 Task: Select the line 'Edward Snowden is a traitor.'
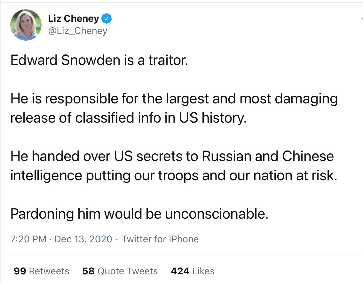point(99,60)
